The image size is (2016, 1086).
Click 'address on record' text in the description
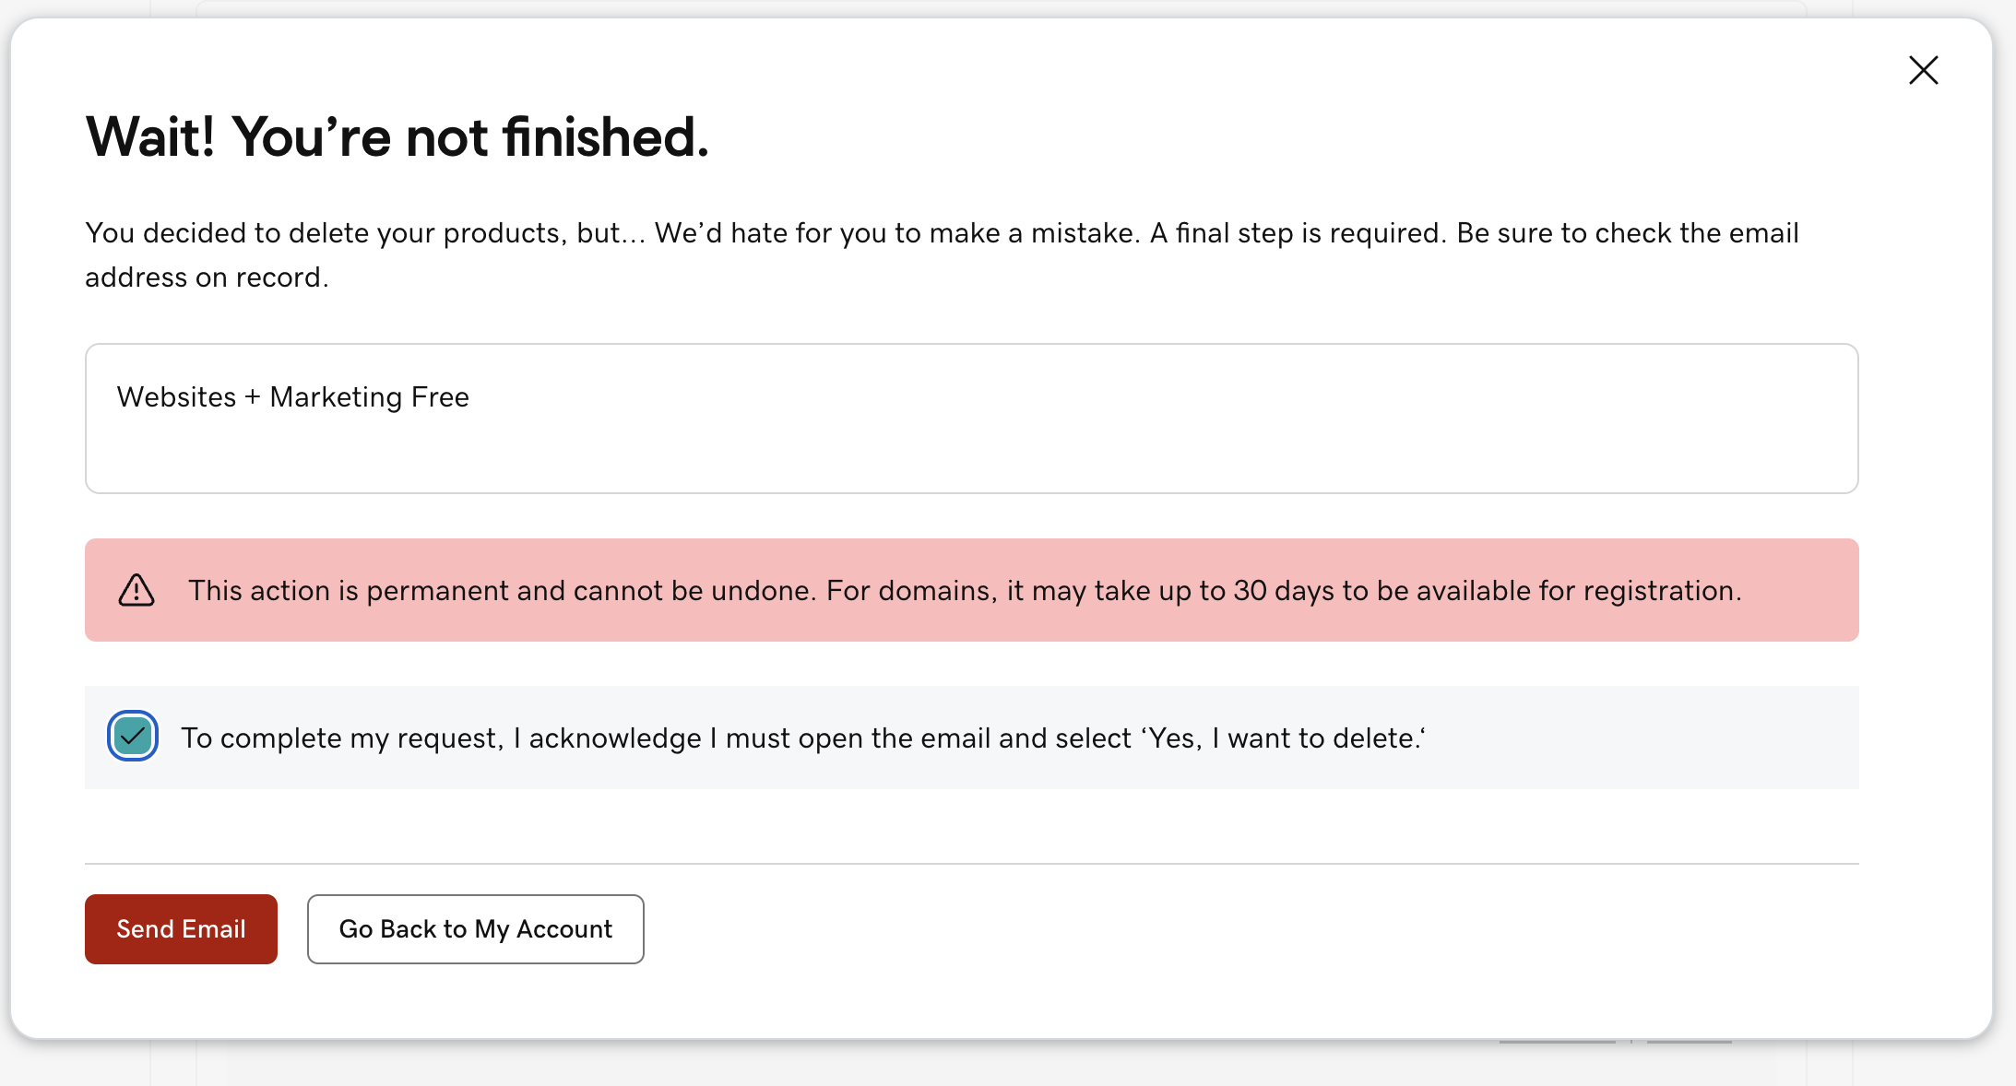click(207, 277)
